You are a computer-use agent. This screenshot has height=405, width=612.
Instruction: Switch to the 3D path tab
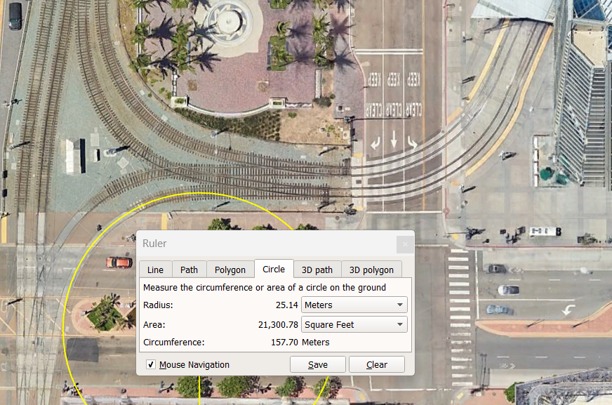point(317,270)
